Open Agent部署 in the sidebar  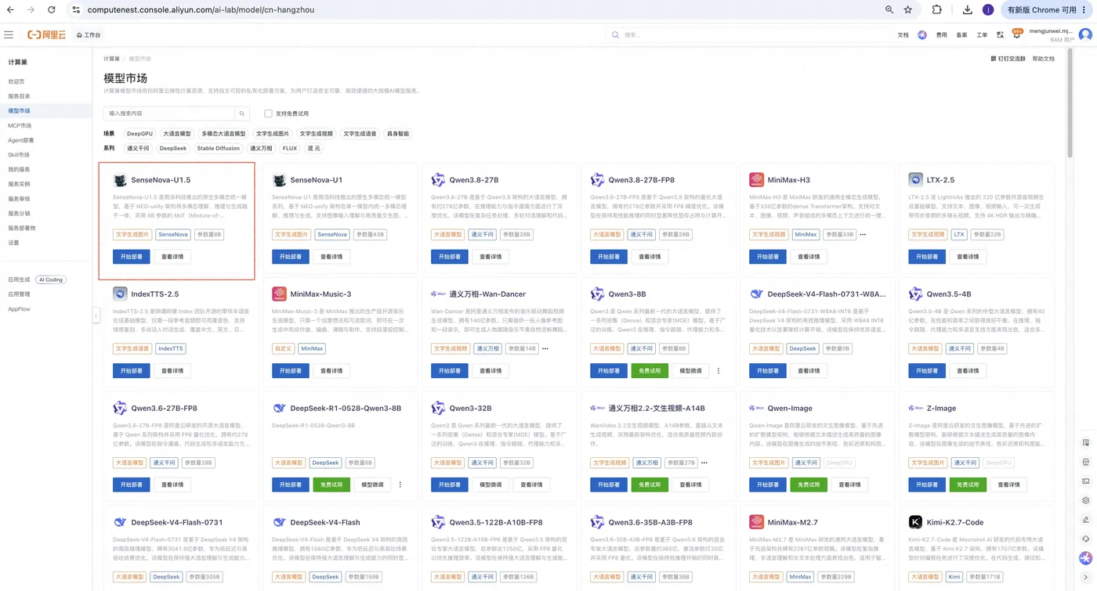click(21, 140)
